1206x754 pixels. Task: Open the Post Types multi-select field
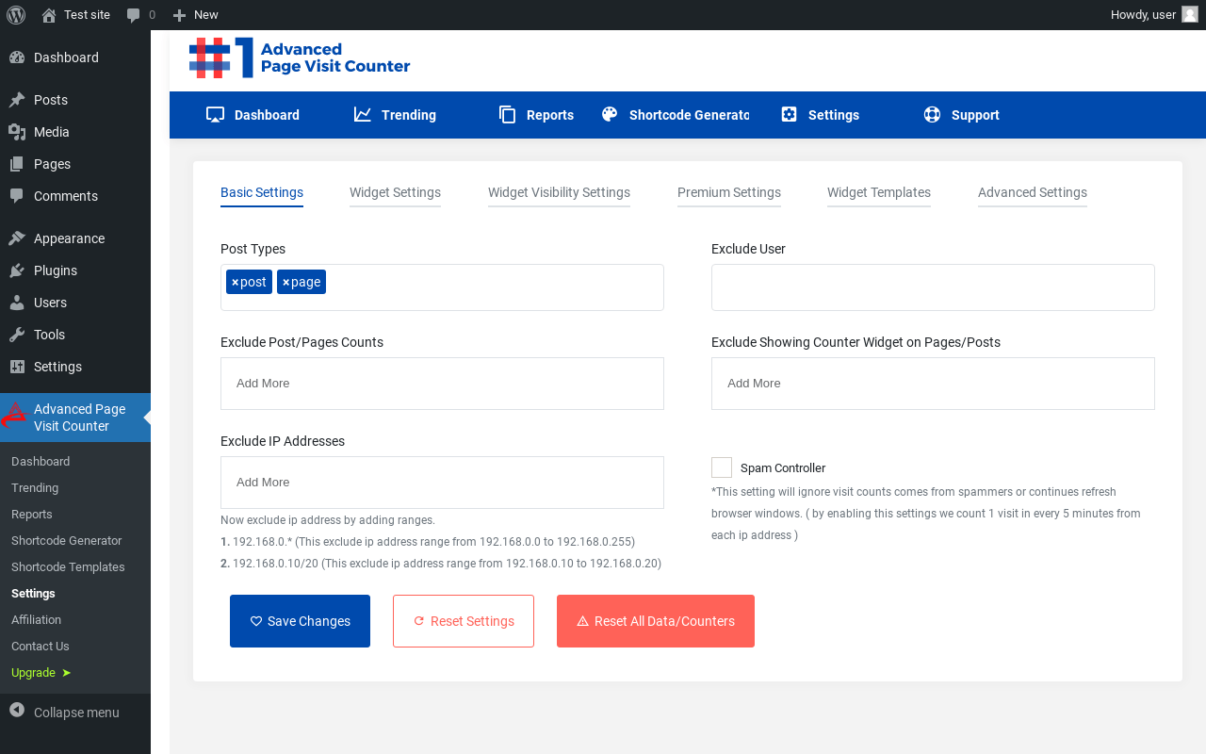[x=442, y=287]
